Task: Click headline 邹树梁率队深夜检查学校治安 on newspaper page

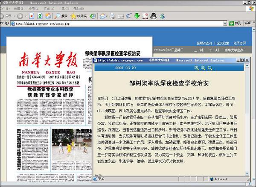Action: (x=113, y=53)
